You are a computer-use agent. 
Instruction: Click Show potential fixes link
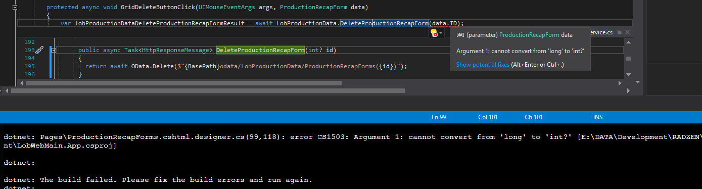click(483, 65)
